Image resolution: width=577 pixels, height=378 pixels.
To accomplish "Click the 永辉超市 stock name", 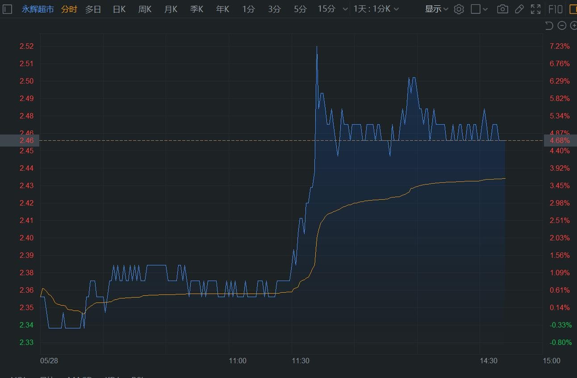I will pos(38,9).
